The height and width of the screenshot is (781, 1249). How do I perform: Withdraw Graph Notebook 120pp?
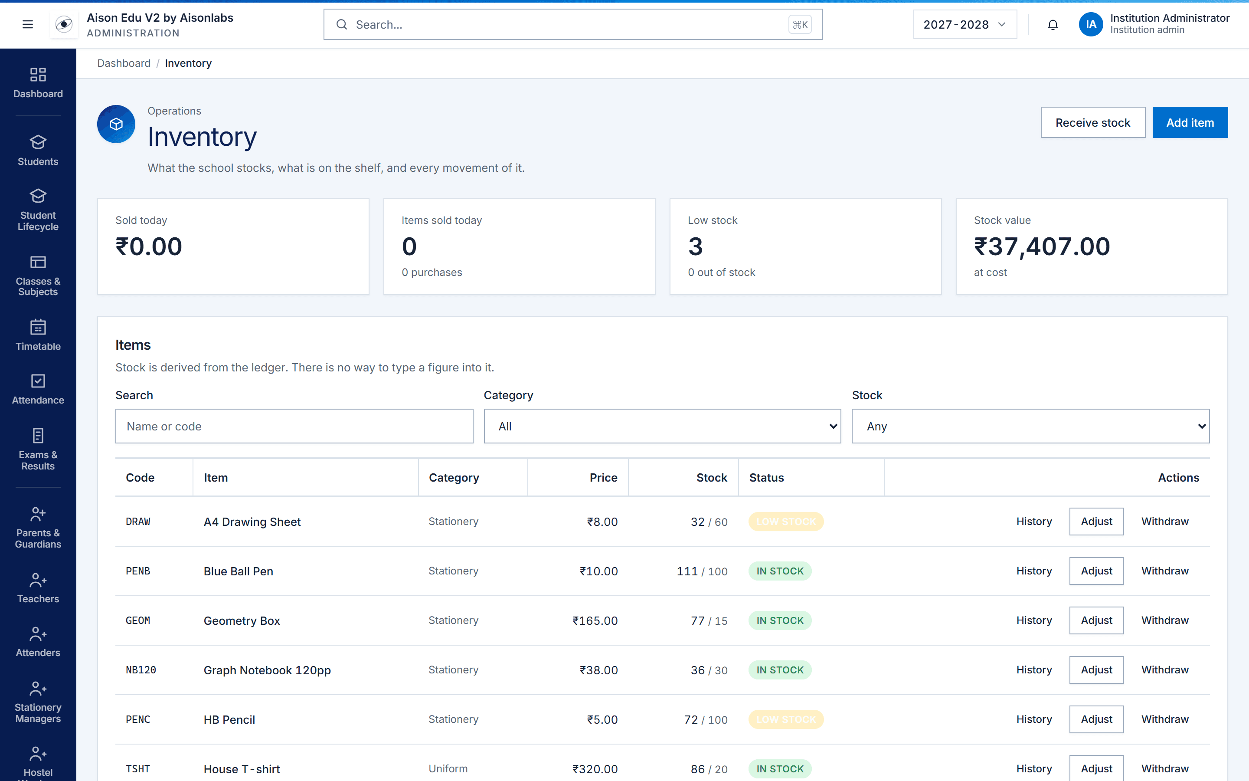(1165, 670)
